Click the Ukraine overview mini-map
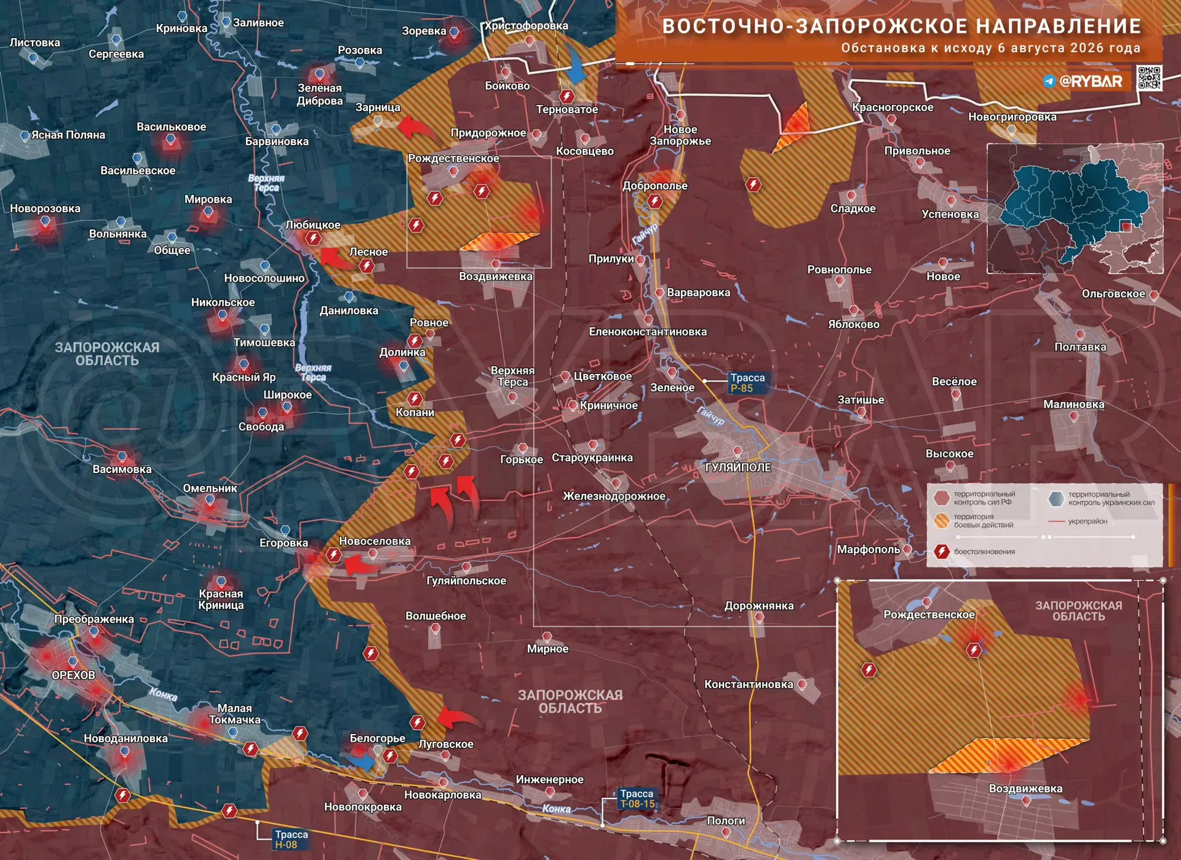The height and width of the screenshot is (860, 1181). (1075, 209)
